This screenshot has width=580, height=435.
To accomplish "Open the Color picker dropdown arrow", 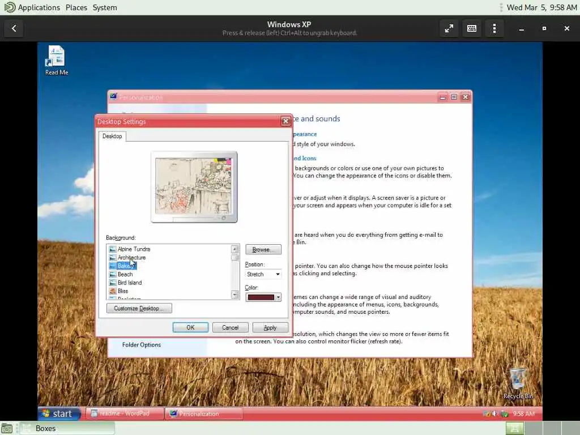I will pyautogui.click(x=278, y=297).
